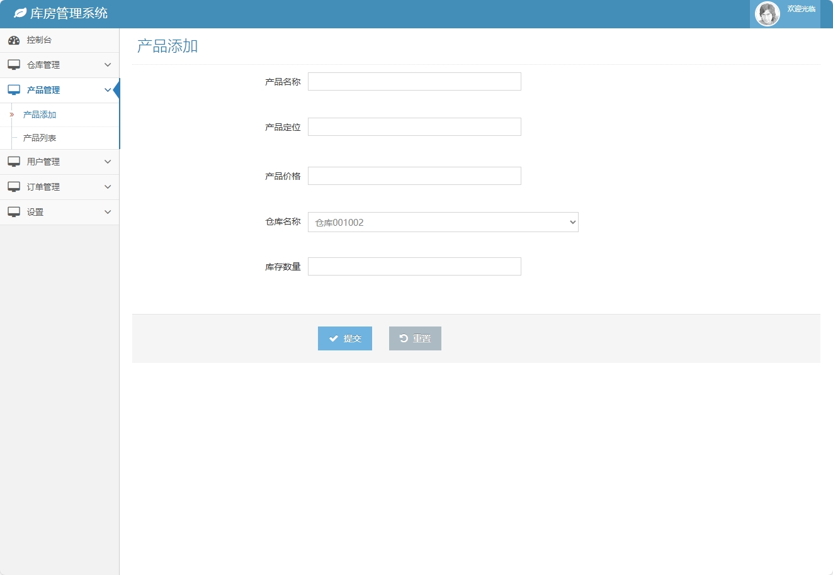Expand the 设置 section

[x=60, y=212]
